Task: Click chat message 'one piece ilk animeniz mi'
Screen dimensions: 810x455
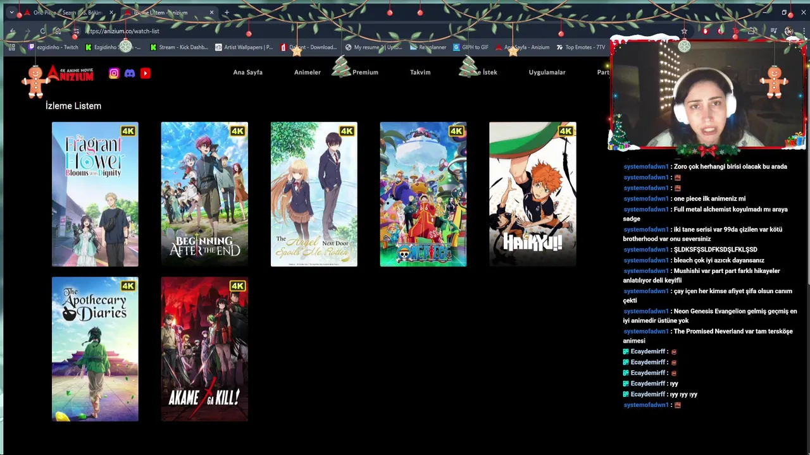Action: (x=709, y=198)
